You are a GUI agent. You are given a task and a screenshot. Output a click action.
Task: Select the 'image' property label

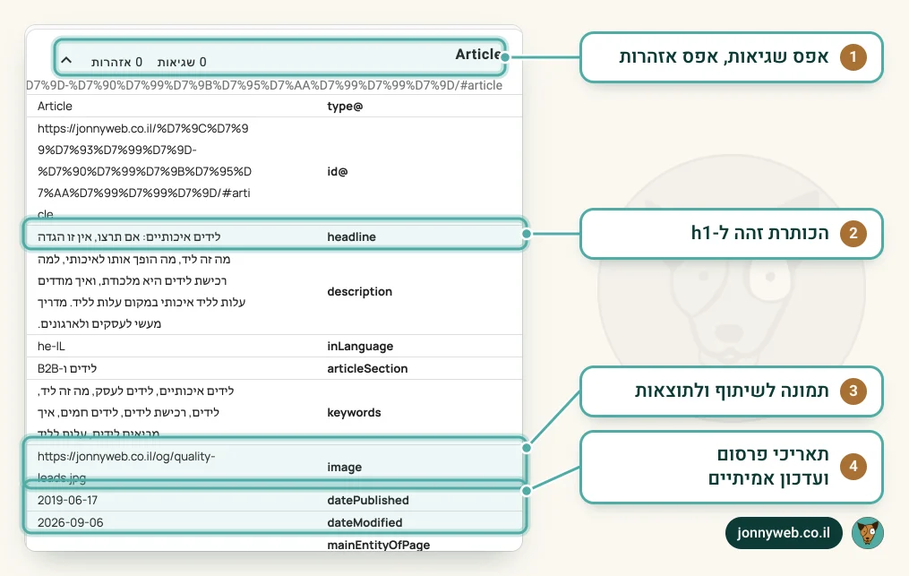pos(345,467)
